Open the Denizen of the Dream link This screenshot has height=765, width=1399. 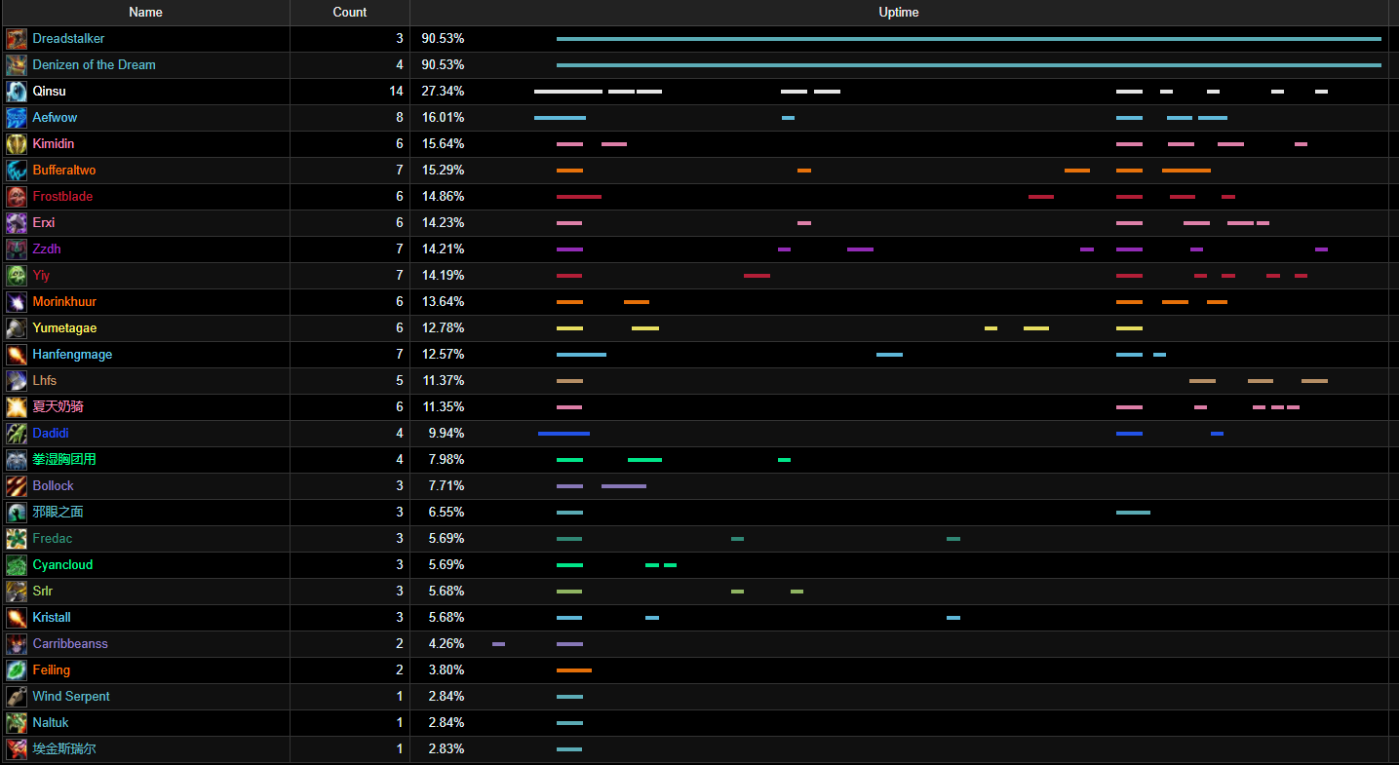(x=94, y=65)
